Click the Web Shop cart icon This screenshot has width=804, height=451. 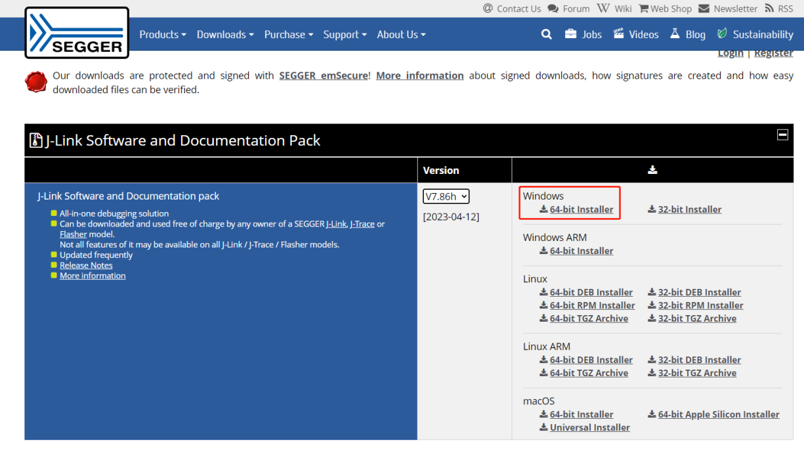(643, 9)
